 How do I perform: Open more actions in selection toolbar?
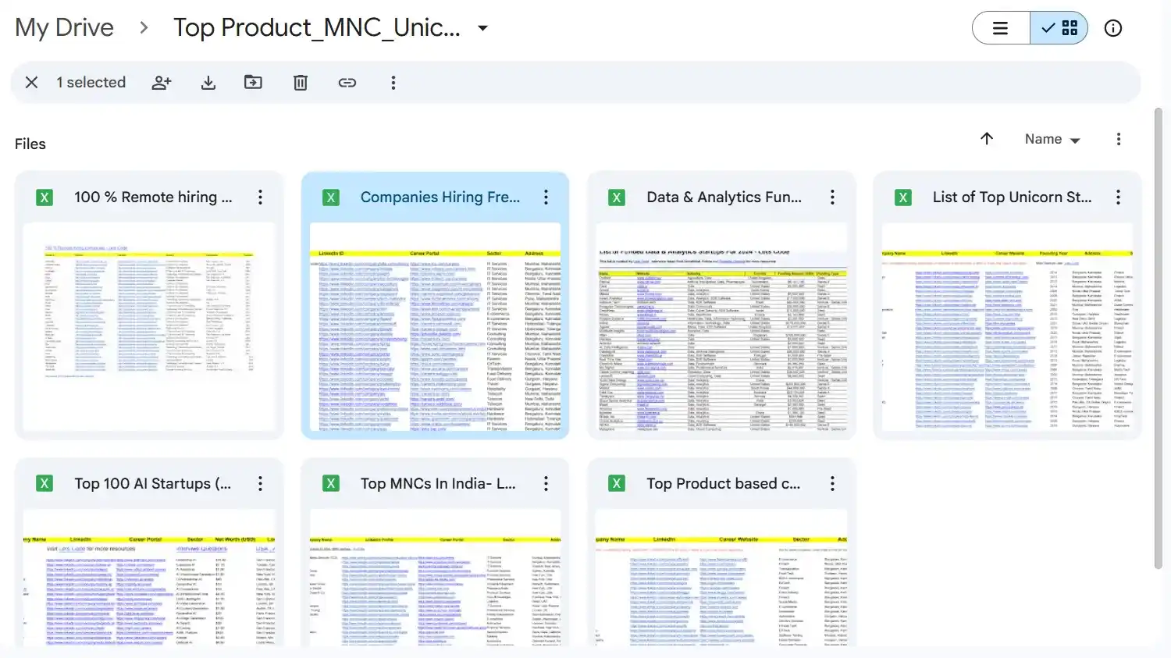[x=393, y=82]
